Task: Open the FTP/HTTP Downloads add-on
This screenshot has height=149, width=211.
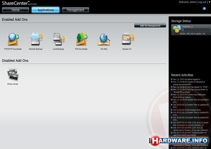Action: click(13, 39)
